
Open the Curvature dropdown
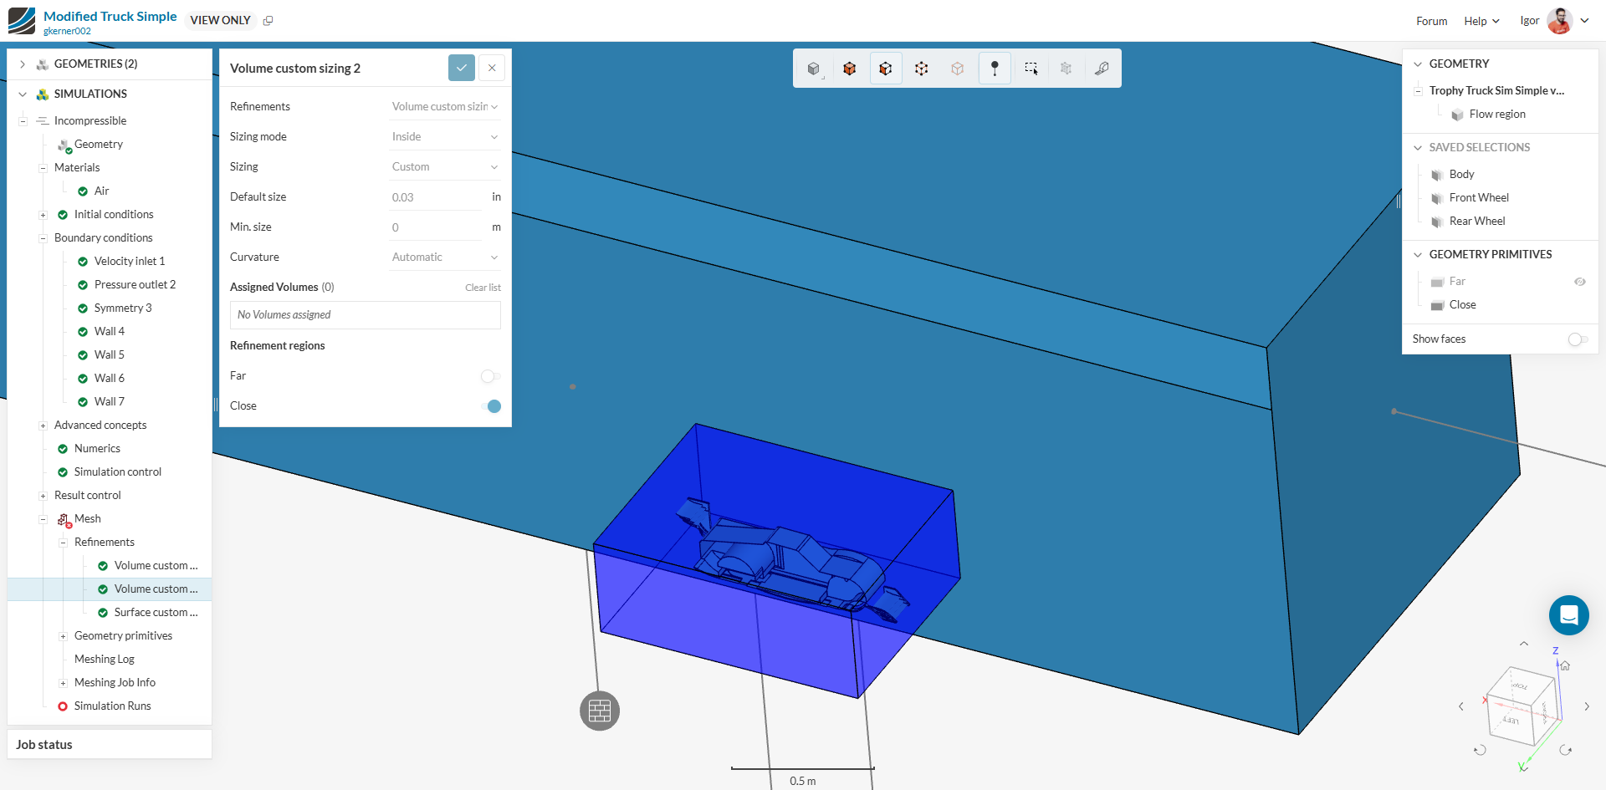pyautogui.click(x=445, y=257)
